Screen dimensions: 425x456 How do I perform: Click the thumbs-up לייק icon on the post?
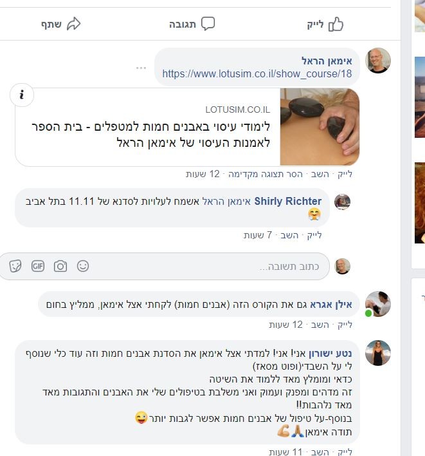336,24
